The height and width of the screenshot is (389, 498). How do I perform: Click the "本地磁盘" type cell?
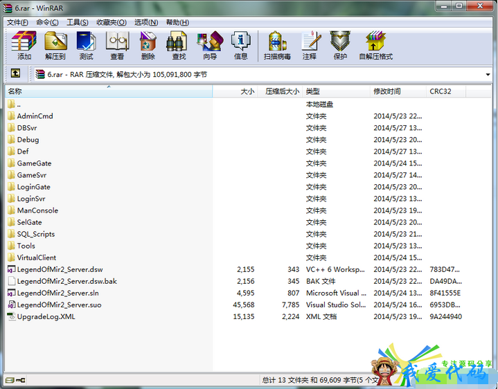[319, 105]
